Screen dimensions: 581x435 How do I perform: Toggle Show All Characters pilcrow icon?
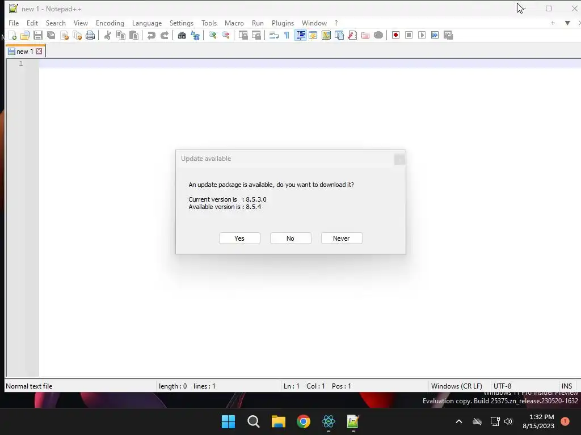[x=287, y=35]
